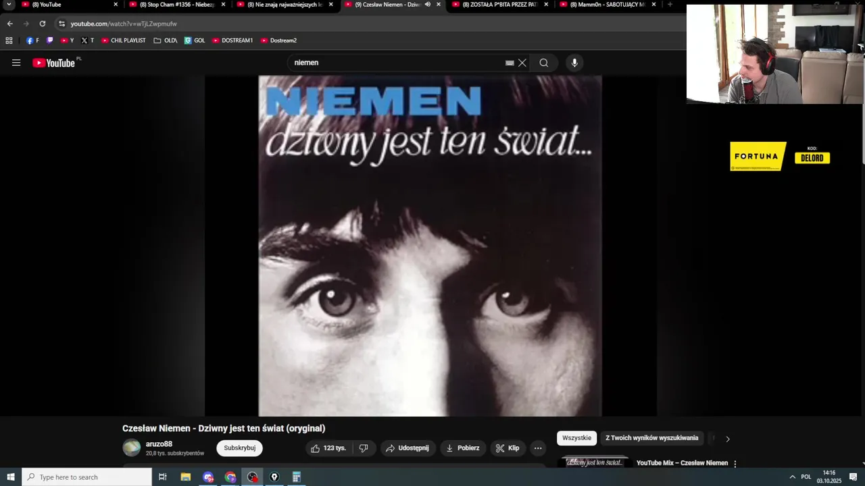Show more filter chips with the right chevron
The width and height of the screenshot is (865, 486).
728,439
